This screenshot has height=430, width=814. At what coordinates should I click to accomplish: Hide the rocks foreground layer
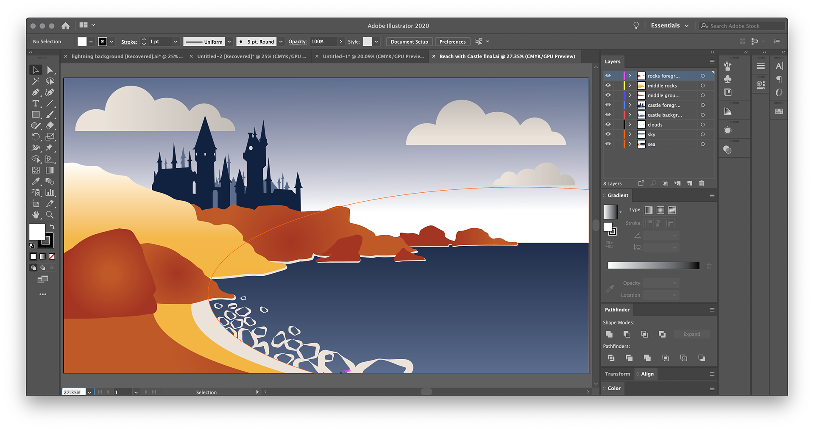[608, 75]
